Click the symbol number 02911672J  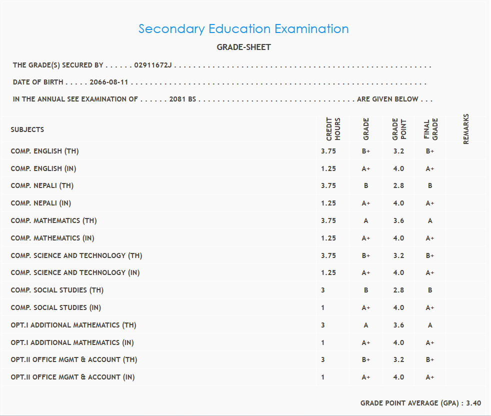(153, 65)
